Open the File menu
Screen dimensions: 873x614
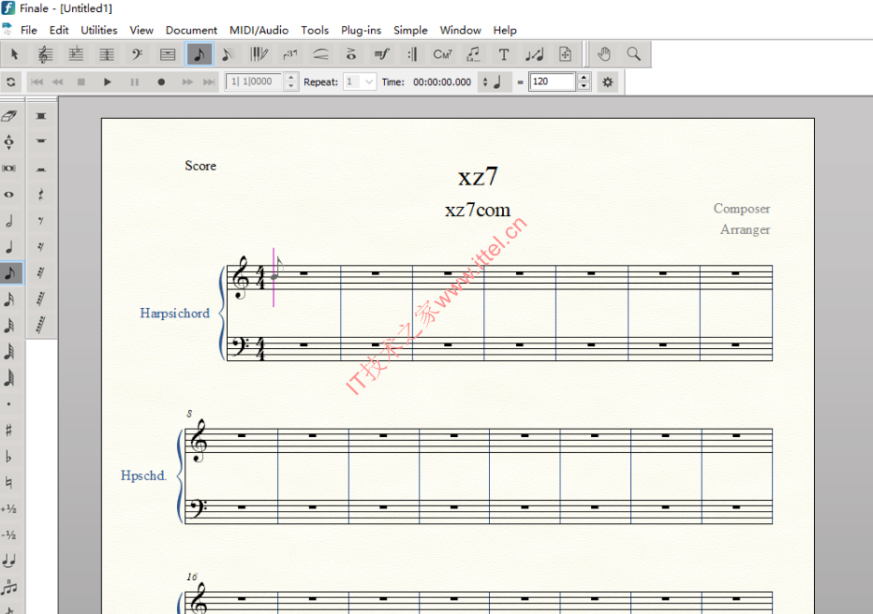(x=28, y=30)
